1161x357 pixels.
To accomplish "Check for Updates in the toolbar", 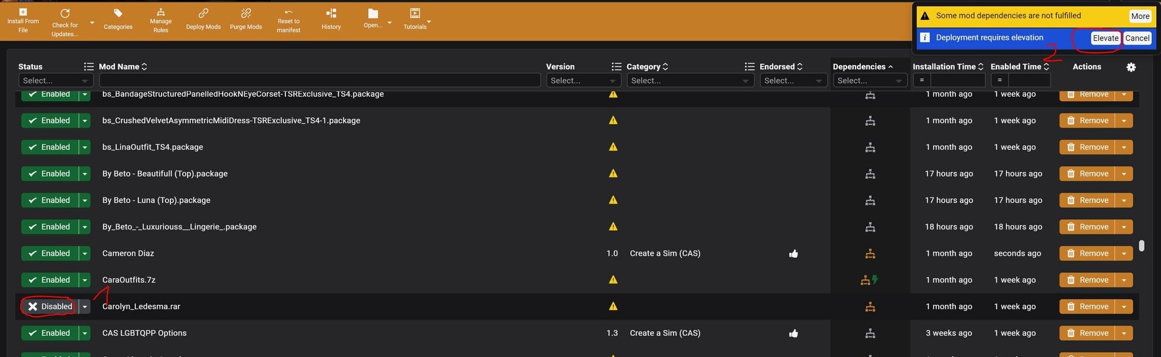I will (65, 22).
